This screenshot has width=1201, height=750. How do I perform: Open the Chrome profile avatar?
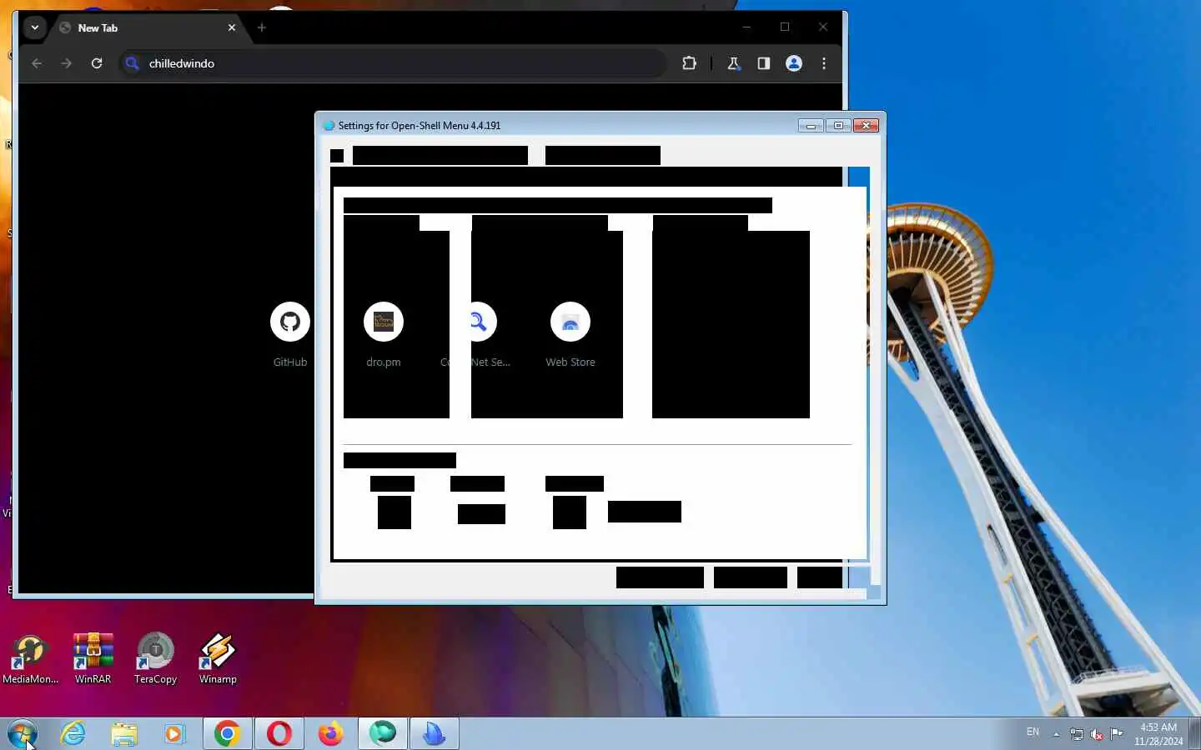click(x=794, y=63)
